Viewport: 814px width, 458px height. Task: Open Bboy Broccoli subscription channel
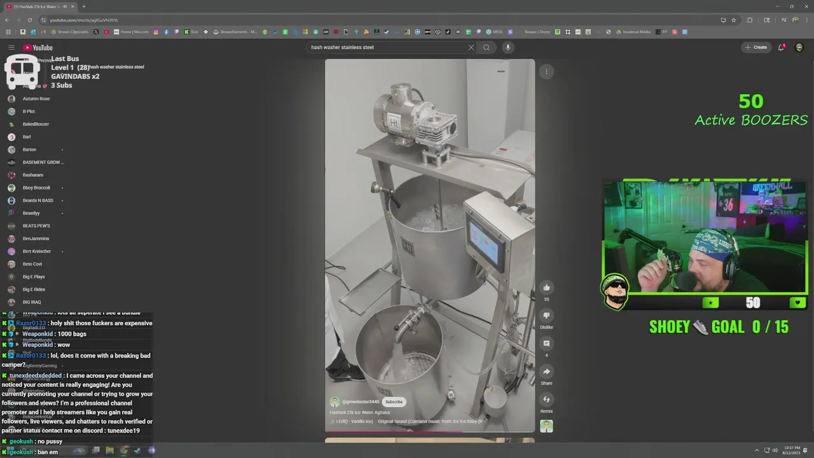click(36, 188)
